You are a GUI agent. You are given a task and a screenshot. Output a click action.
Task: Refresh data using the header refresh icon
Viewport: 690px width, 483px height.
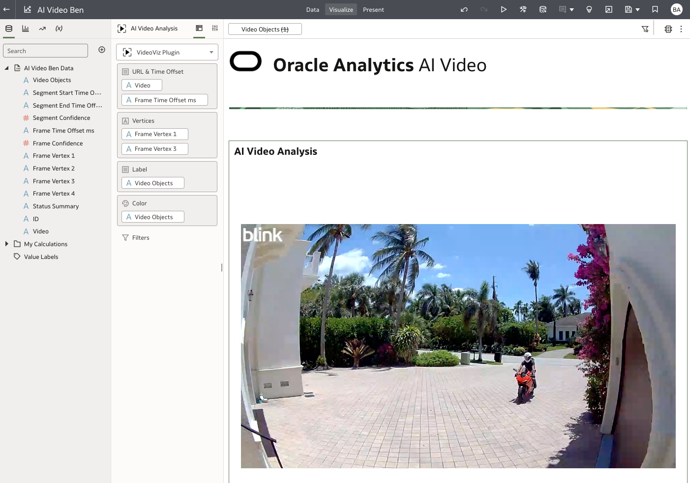[x=543, y=9]
